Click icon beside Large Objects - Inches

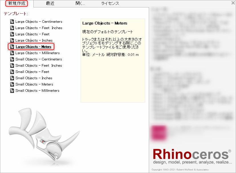pos(12,40)
